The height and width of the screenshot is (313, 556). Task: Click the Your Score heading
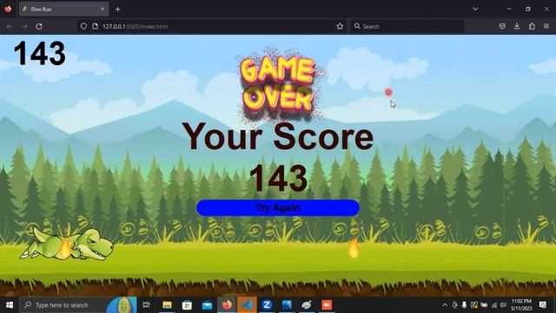tap(278, 137)
